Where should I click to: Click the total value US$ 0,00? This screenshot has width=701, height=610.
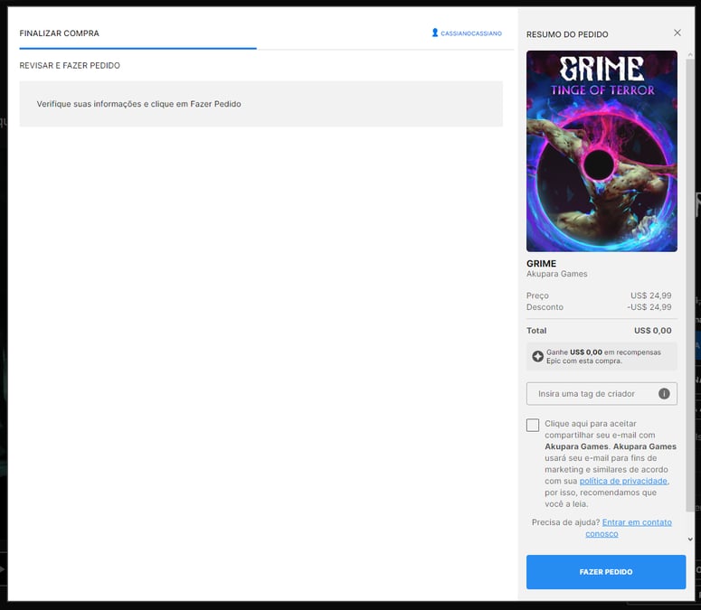[652, 331]
